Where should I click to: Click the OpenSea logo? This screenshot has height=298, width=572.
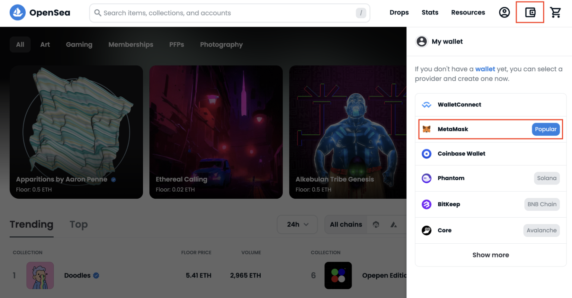click(x=17, y=12)
